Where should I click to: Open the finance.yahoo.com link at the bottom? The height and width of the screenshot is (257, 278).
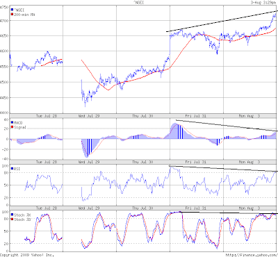[x=252, y=255]
